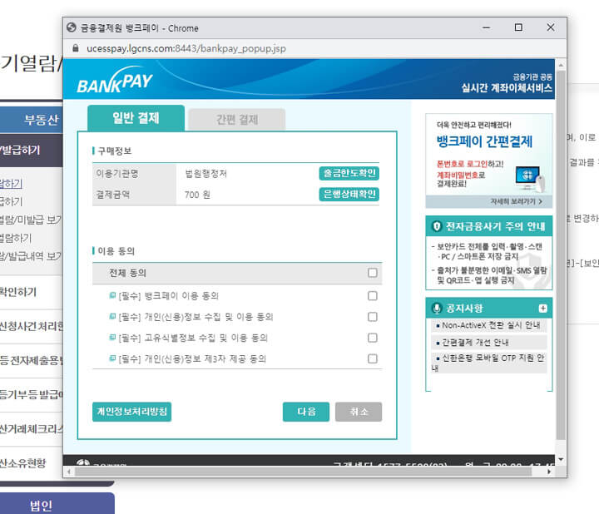Click the scroll up arrow of popup

click(x=561, y=66)
